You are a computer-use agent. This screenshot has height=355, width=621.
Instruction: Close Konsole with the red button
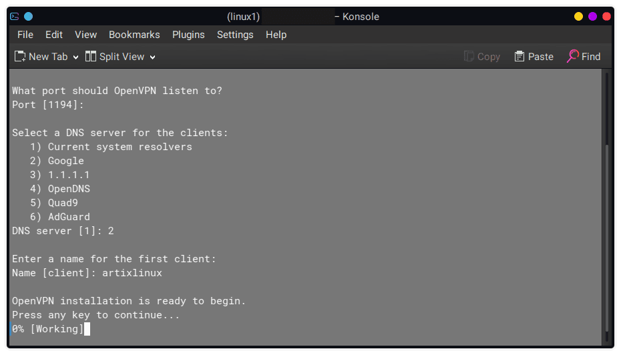click(606, 17)
